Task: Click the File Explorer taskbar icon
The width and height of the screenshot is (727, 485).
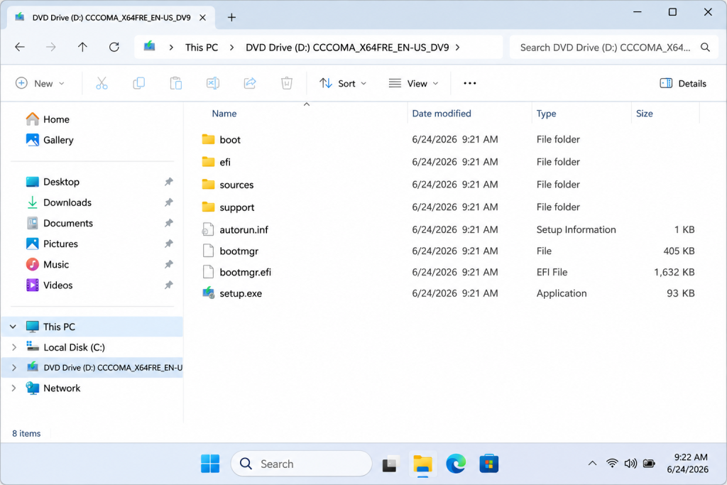Action: pos(422,464)
